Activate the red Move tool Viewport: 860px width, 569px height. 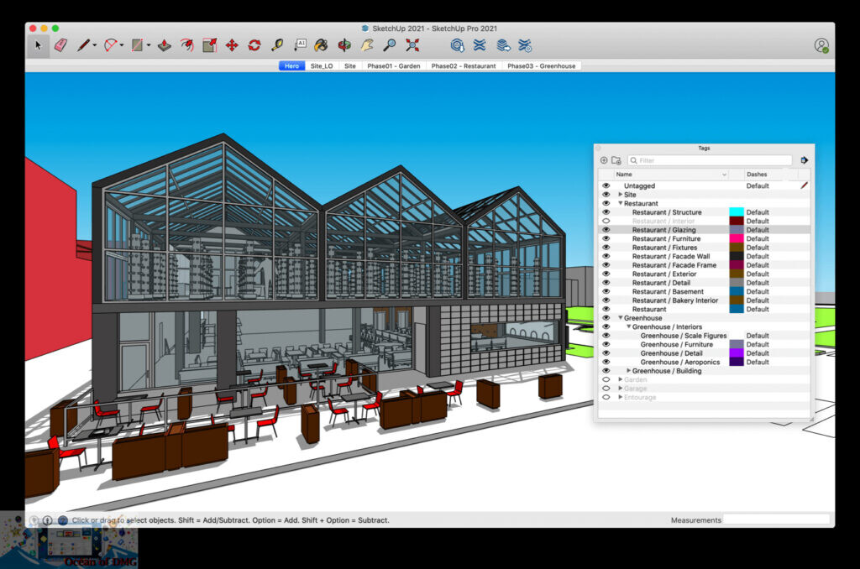click(232, 45)
